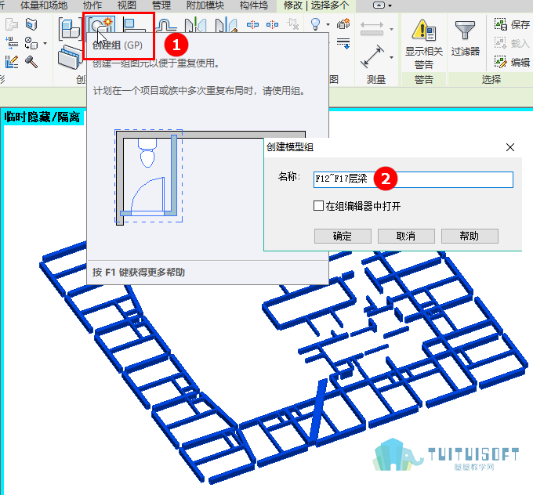Click 帮助 in Create Model Group dialog
Viewport: 533px width, 495px height.
pos(470,236)
